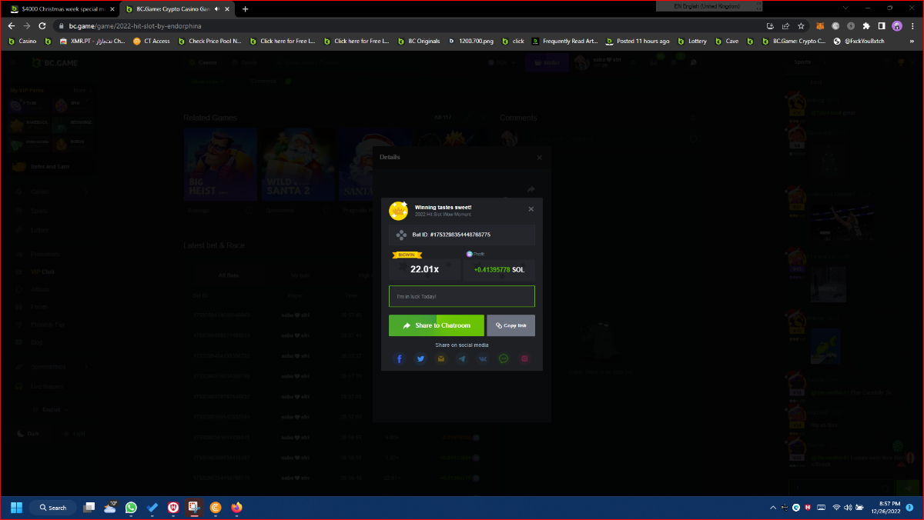Expand the hidden bookmarks overflow chevron

916,41
